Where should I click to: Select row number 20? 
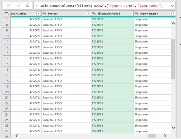click(x=7, y=92)
